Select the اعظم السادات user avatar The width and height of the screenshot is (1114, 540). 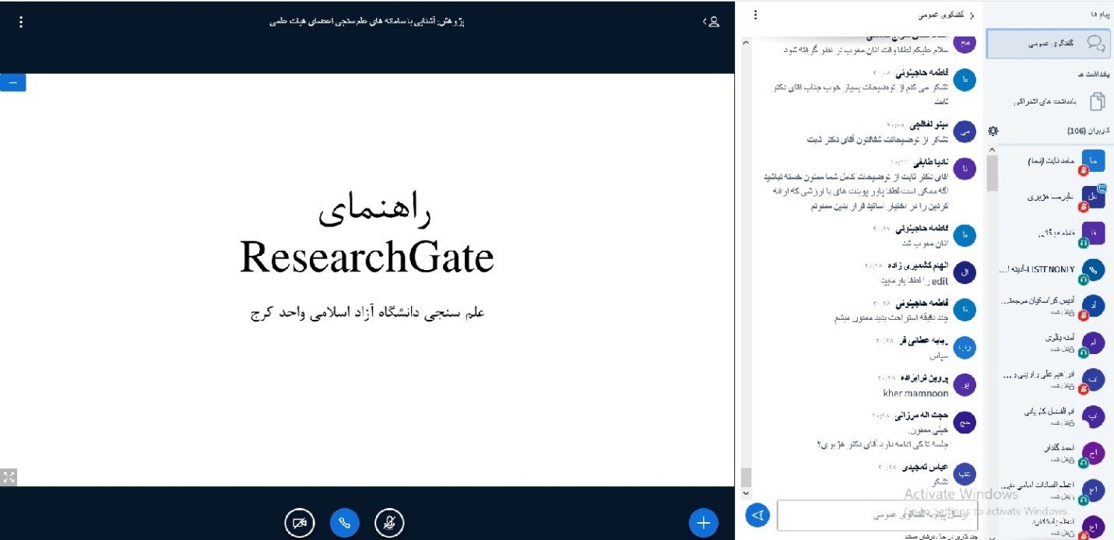click(x=1093, y=489)
